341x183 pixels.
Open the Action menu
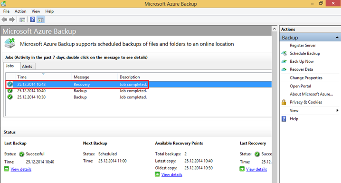(x=20, y=11)
